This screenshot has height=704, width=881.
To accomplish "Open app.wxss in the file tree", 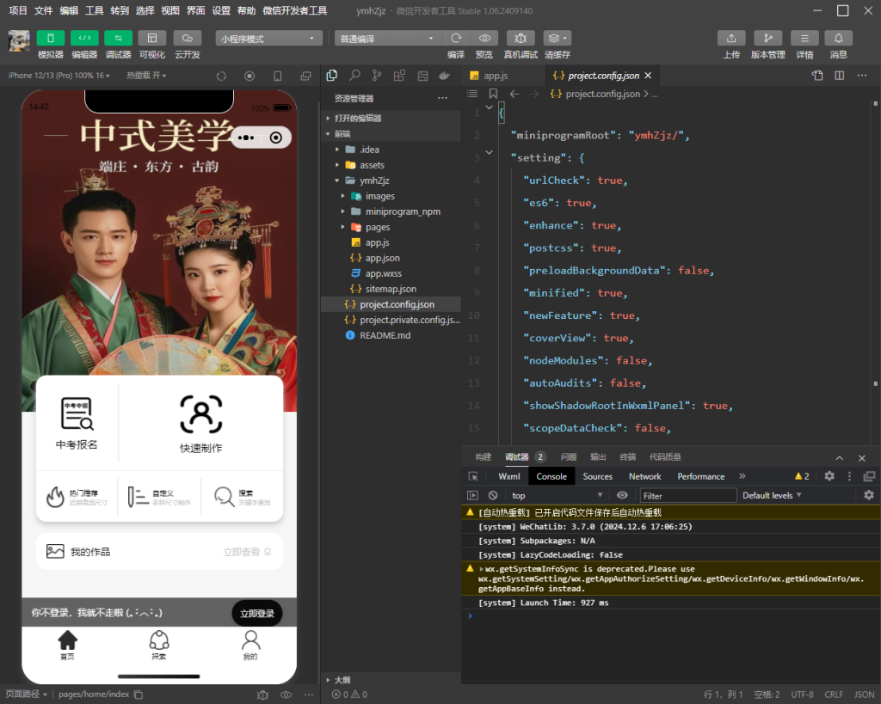I will tap(383, 273).
